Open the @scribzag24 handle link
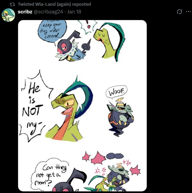 (48, 12)
